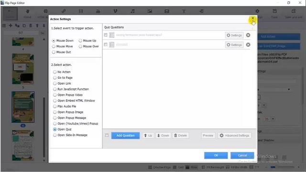
Task: Click the Add Question button
Action: click(x=125, y=136)
